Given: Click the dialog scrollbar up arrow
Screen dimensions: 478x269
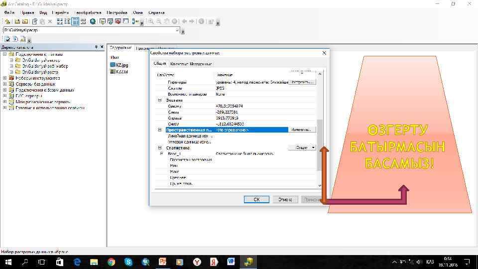Looking at the screenshot, I should [x=320, y=74].
